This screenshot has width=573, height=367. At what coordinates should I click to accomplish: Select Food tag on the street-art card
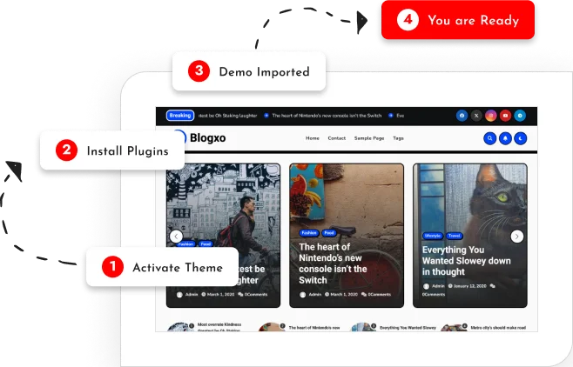click(206, 244)
